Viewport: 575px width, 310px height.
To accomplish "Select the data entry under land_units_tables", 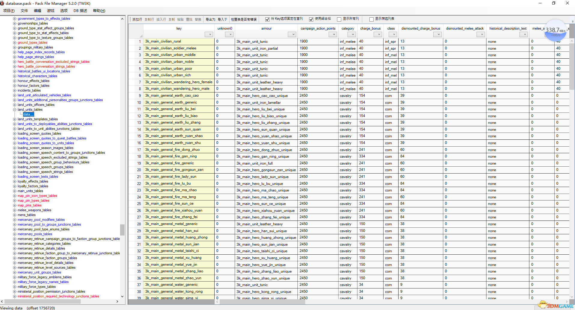I will (29, 114).
